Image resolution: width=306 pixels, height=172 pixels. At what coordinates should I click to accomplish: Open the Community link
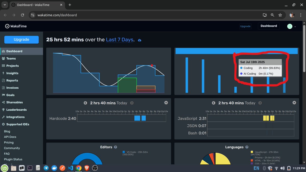pos(12,148)
